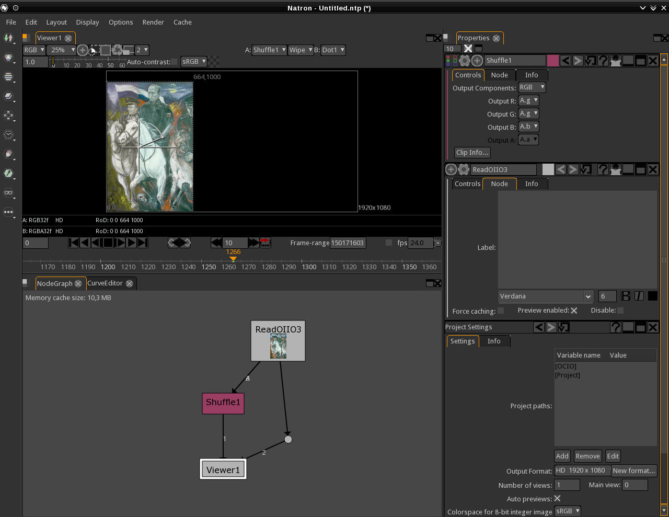Image resolution: width=669 pixels, height=517 pixels.
Task: Hide Shuffle1 GUI with hacker icon
Action: click(616, 61)
